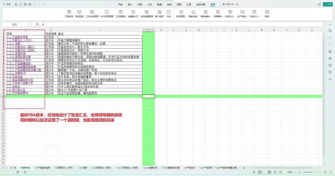Click the fx insert function icon
This screenshot has height=176, width=335.
click(43, 24)
